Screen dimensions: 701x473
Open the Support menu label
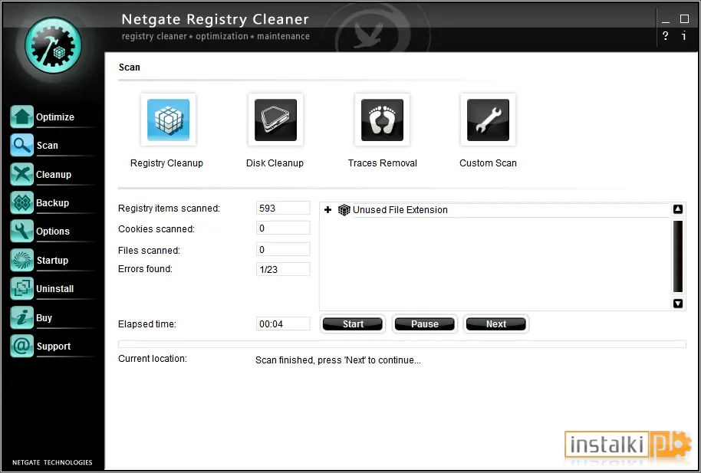click(x=54, y=347)
